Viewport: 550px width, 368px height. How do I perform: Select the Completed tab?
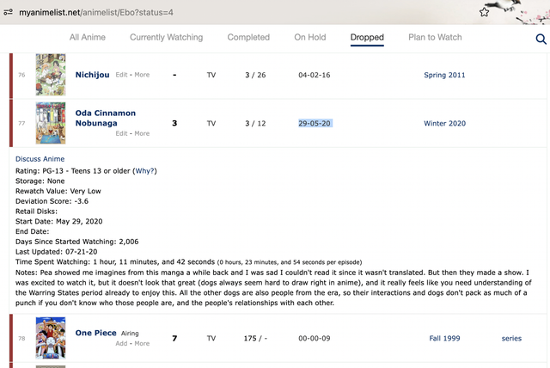pos(248,38)
